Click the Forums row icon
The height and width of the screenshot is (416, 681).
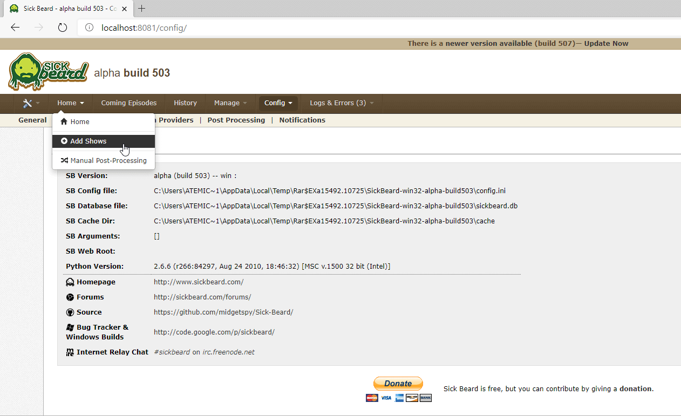click(x=70, y=297)
